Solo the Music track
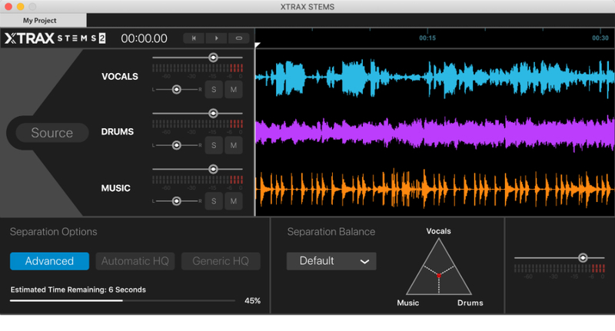This screenshot has height=331, width=615. point(213,200)
